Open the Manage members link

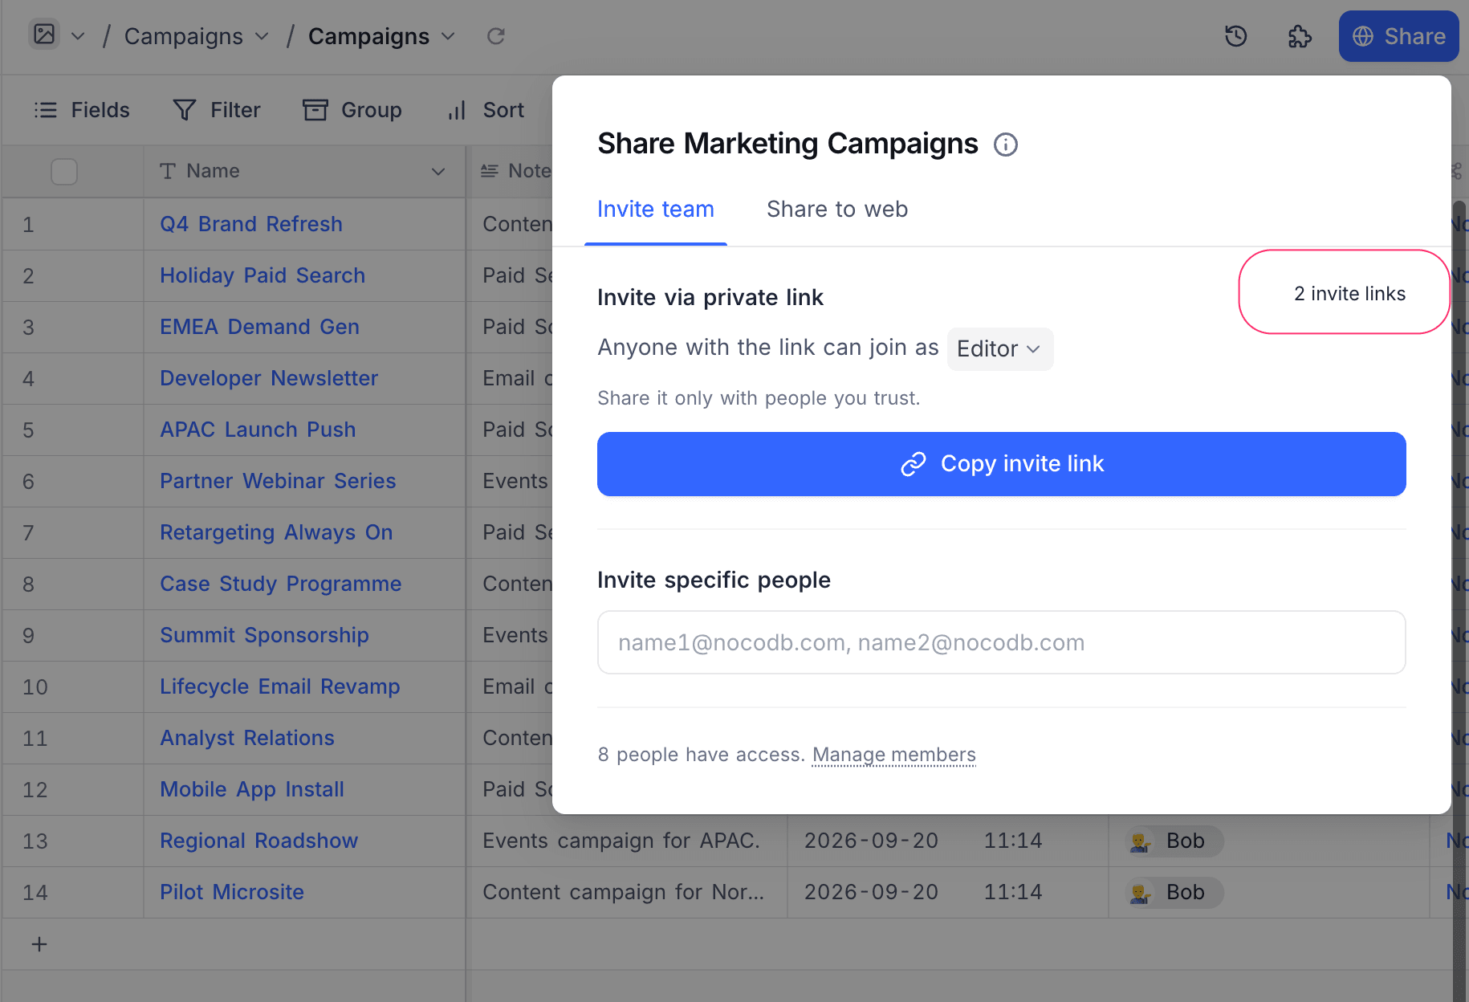[x=894, y=755]
